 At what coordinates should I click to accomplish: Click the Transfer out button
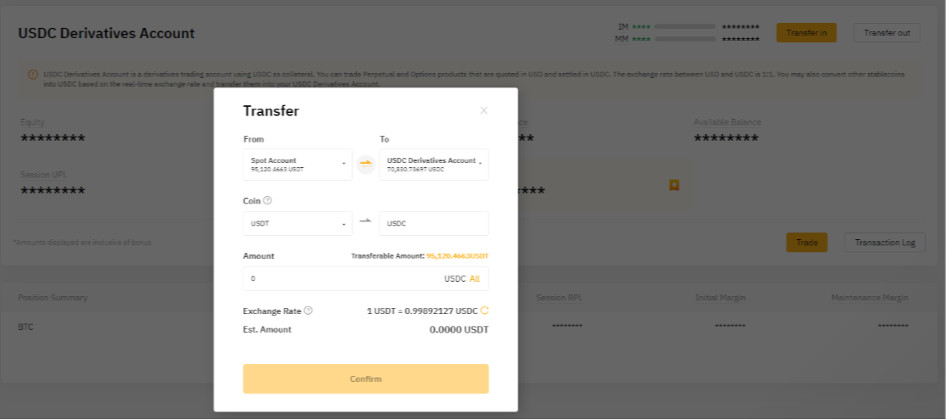click(x=887, y=33)
